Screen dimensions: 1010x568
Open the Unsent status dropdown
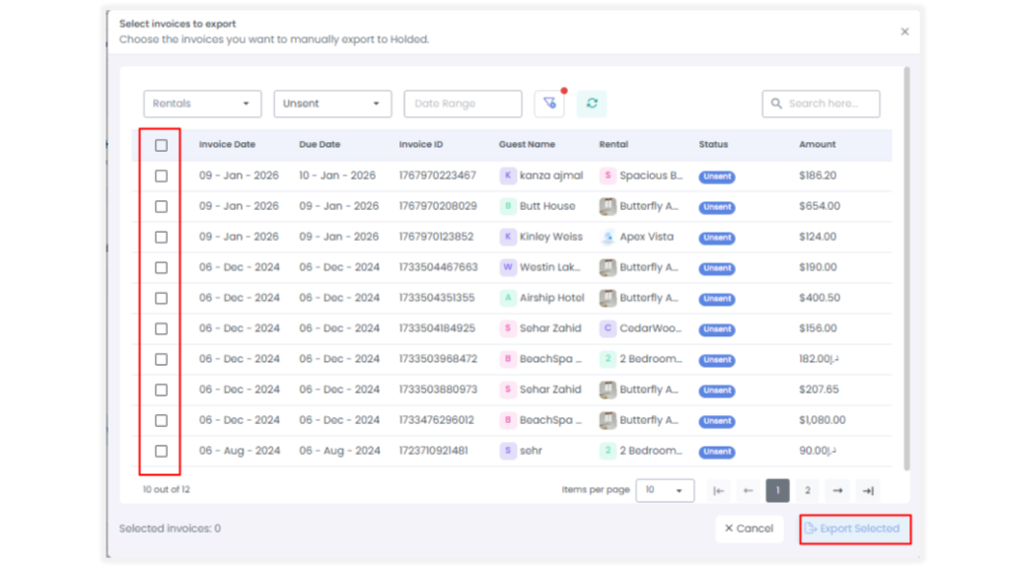point(332,104)
